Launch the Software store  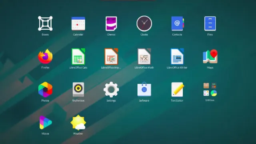(x=144, y=89)
